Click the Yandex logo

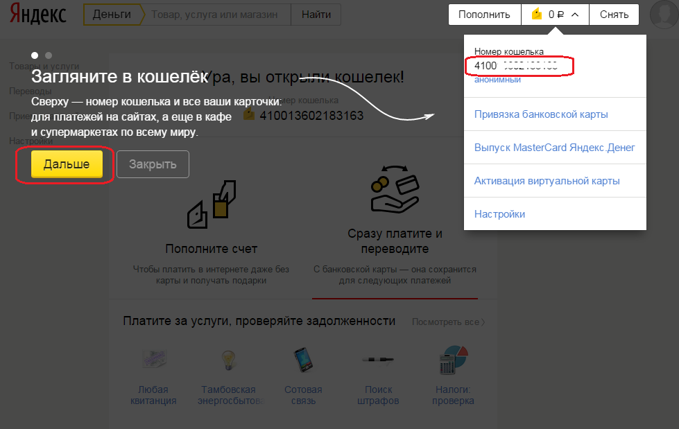point(38,15)
